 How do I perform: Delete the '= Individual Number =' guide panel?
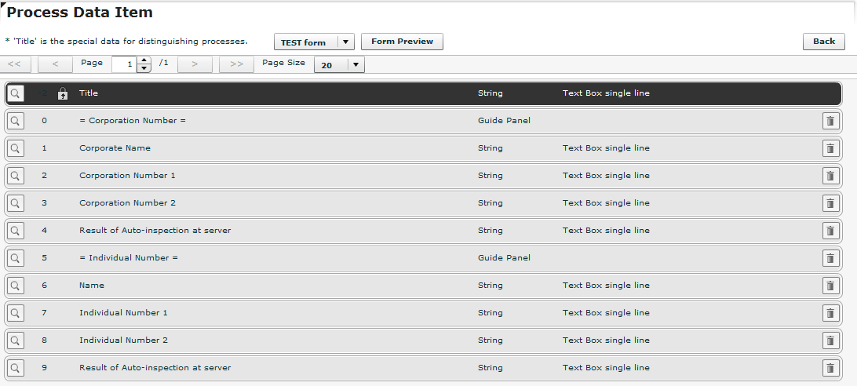click(830, 258)
